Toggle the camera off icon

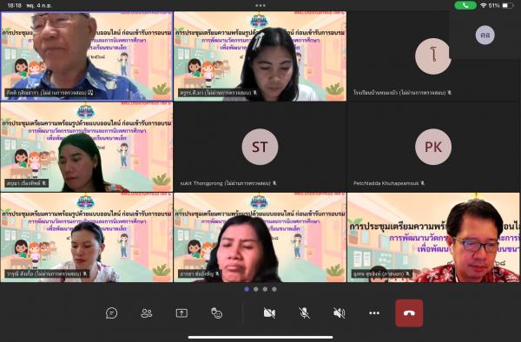click(269, 312)
